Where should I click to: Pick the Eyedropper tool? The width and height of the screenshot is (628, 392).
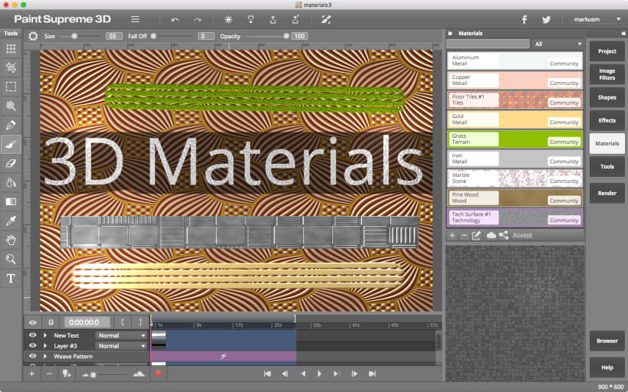point(11,221)
